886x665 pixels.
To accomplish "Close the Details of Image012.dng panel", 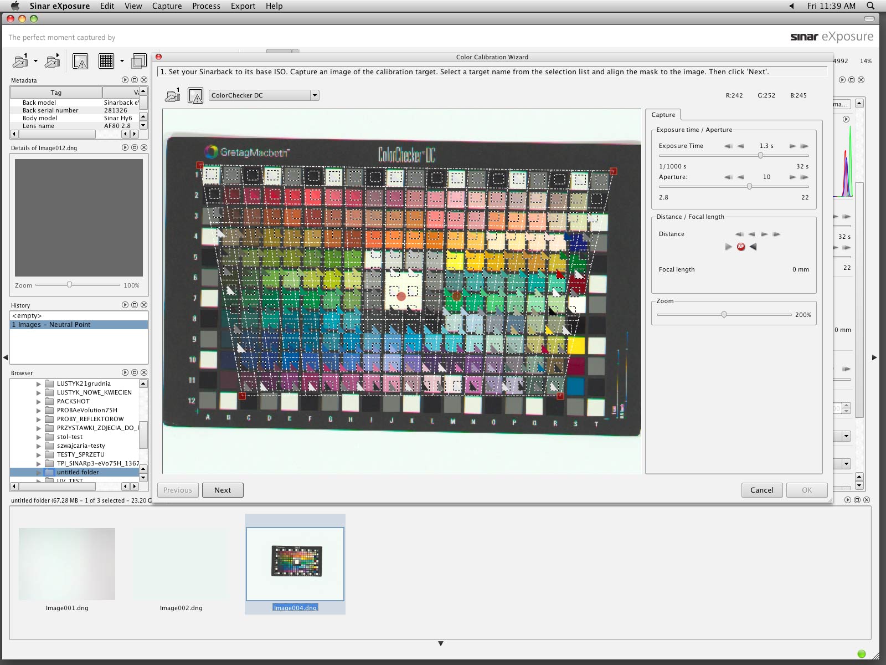I will [x=144, y=147].
